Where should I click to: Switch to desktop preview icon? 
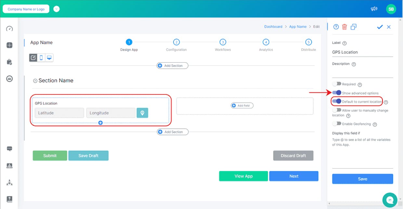click(49, 58)
